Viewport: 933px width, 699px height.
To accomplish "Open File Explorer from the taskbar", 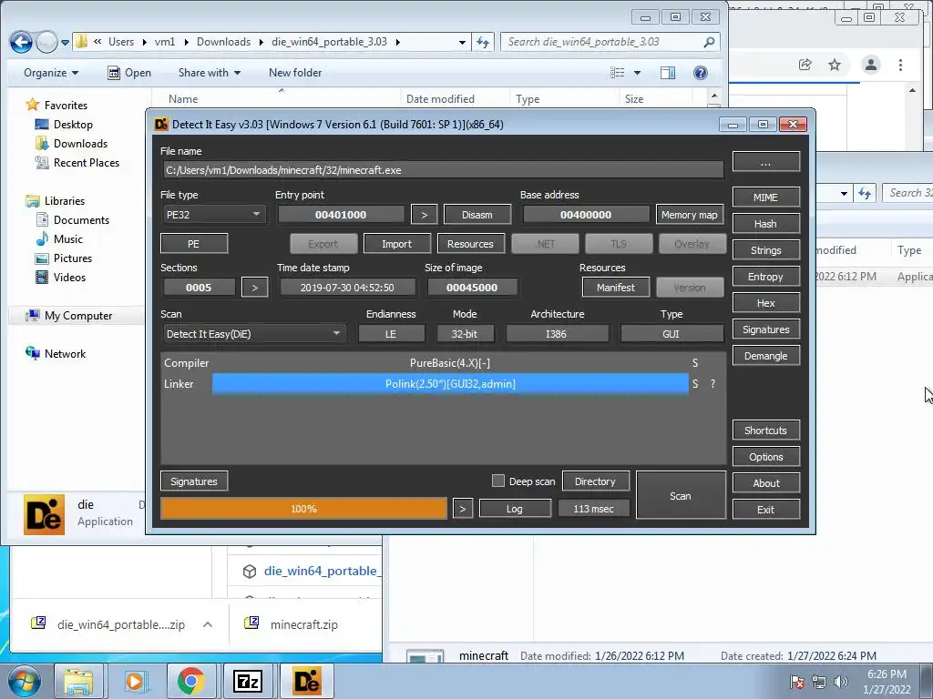I will tap(78, 681).
